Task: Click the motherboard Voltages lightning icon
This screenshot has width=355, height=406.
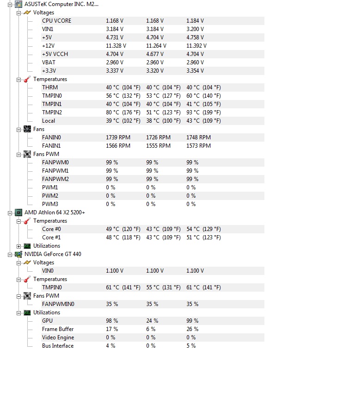Action: [27, 12]
